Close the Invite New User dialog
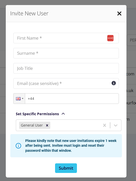 [119, 14]
